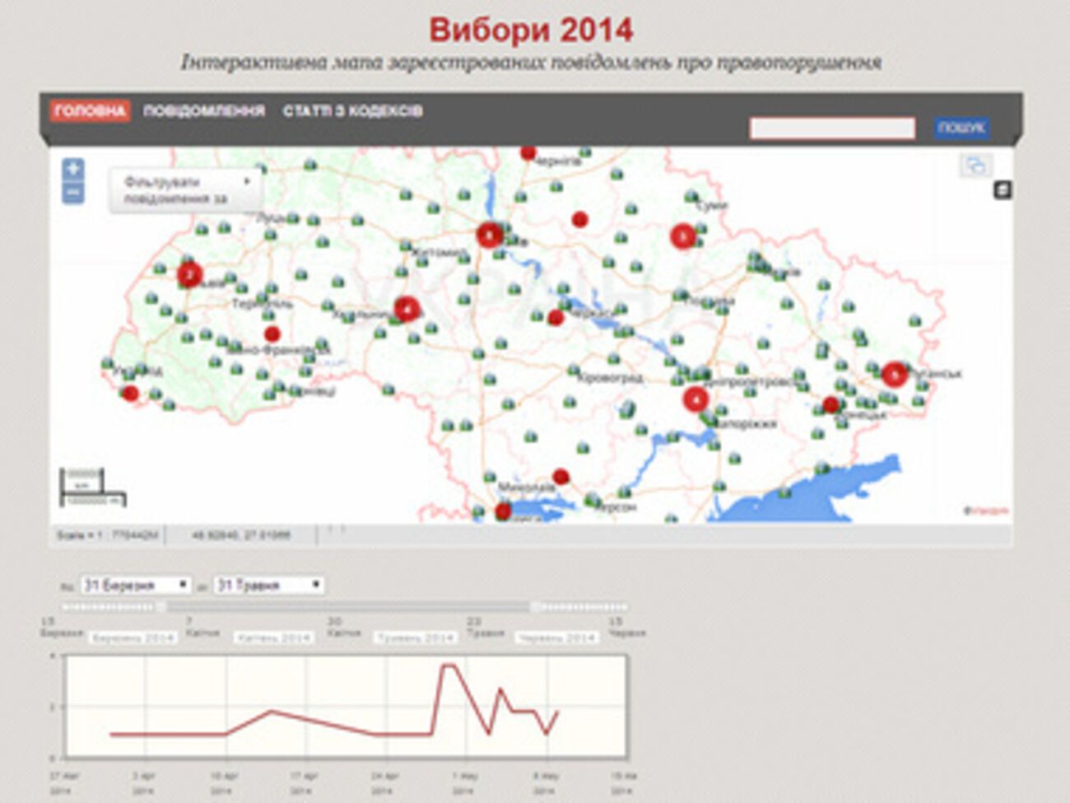Open the start date dropdown '31 Березня'
The image size is (1070, 803).
pos(136,586)
